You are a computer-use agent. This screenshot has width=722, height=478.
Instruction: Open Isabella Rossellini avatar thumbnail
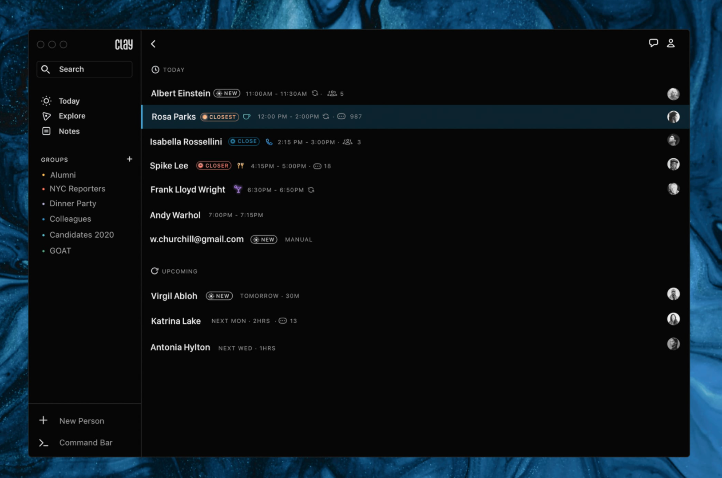(x=673, y=140)
